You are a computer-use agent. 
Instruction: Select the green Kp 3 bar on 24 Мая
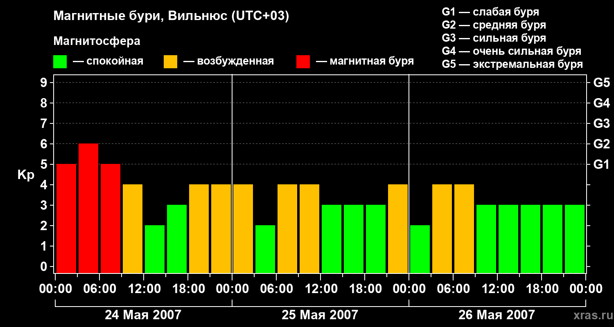click(x=177, y=239)
